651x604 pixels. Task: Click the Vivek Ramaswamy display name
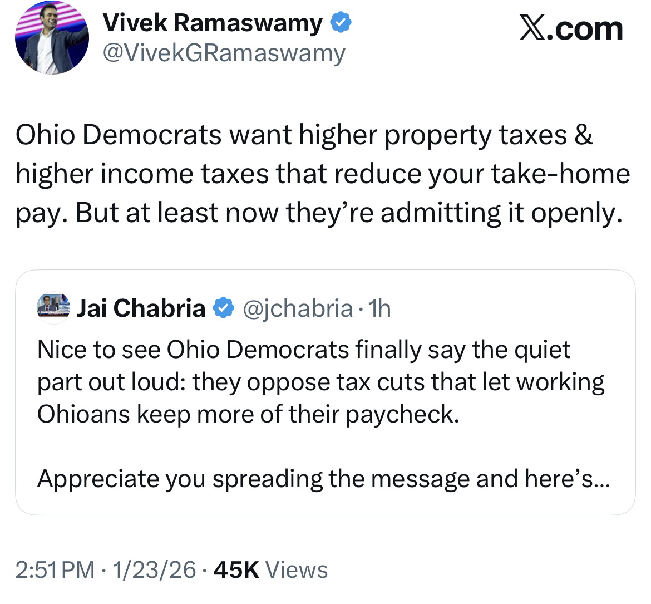213,23
